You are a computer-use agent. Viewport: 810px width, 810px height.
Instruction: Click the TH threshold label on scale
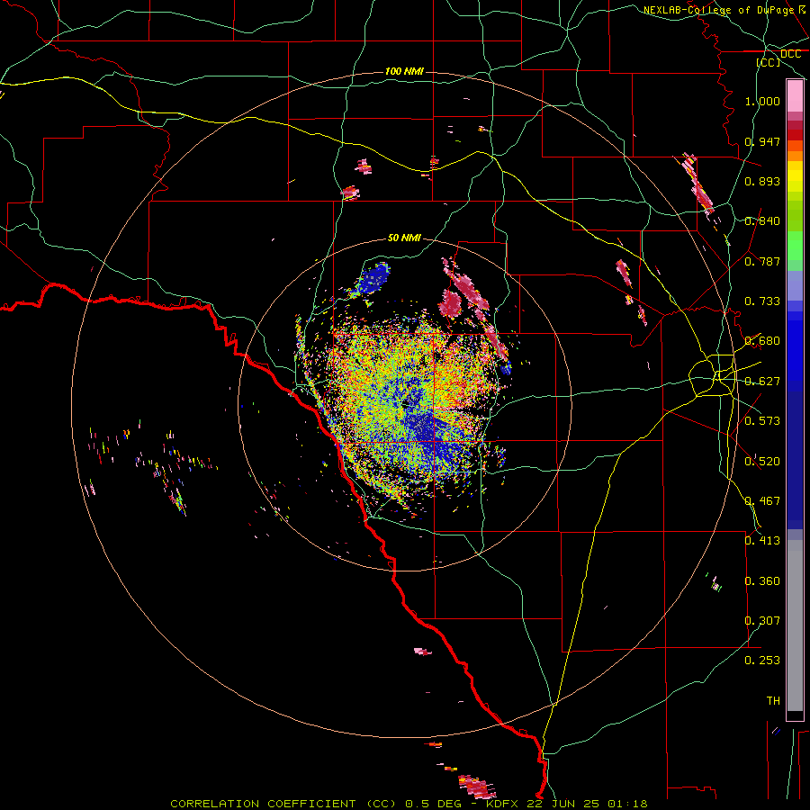tap(773, 701)
